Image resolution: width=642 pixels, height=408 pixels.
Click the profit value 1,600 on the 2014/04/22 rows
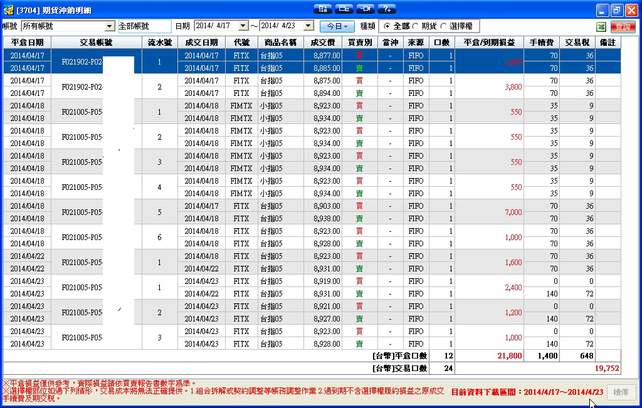tap(513, 263)
